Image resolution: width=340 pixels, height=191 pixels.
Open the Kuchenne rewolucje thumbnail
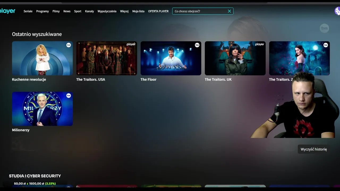[x=42, y=58]
